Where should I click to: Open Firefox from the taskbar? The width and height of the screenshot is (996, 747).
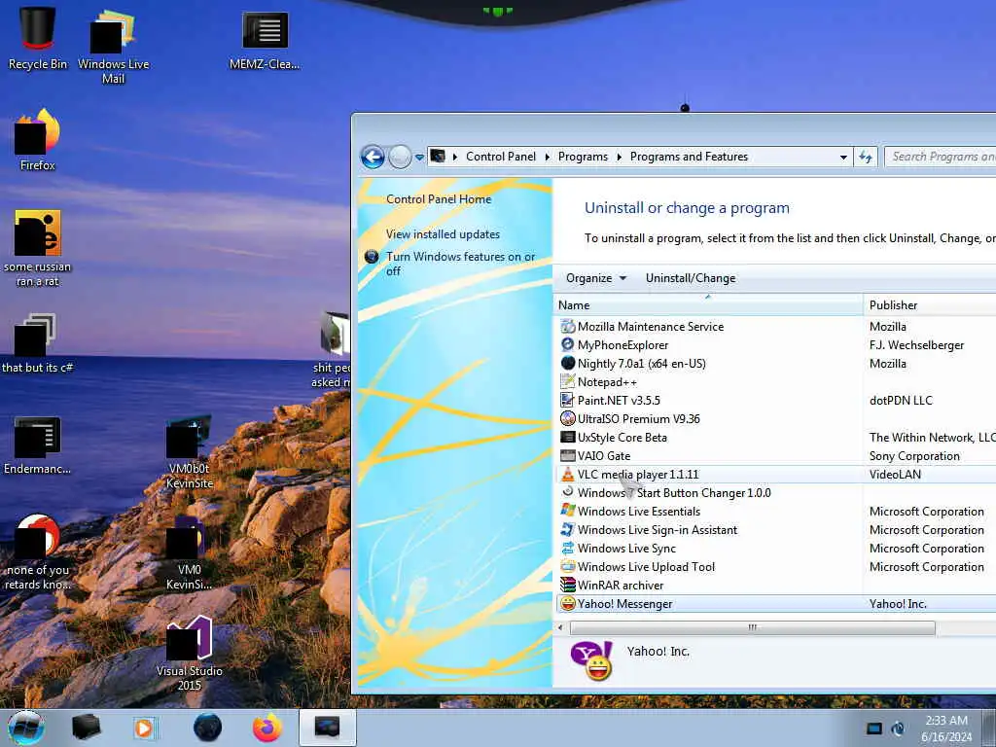point(267,728)
